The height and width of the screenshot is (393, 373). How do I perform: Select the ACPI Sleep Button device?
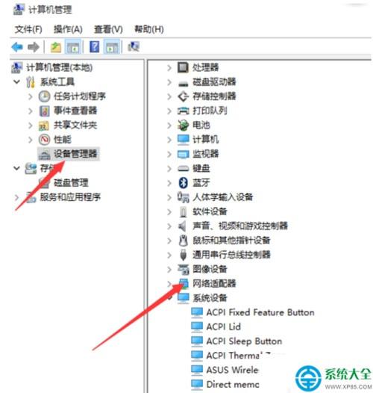pyautogui.click(x=244, y=341)
